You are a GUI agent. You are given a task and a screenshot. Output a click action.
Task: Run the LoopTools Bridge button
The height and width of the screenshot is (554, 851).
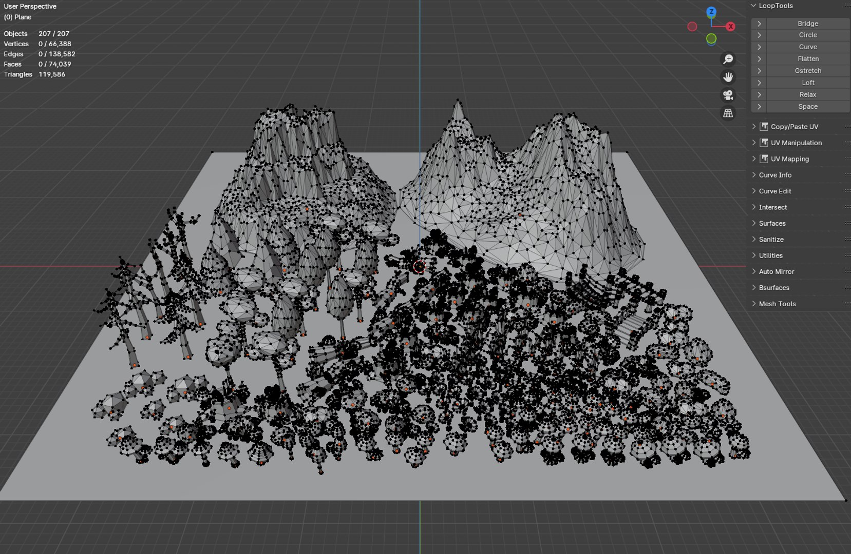(x=808, y=24)
